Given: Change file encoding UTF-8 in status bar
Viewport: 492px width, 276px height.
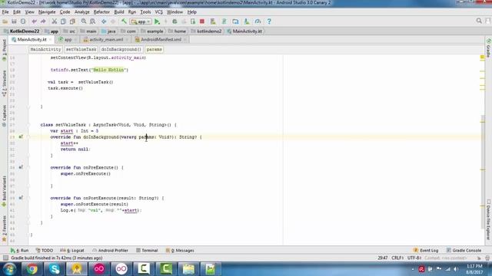Looking at the screenshot, I should pos(414,258).
